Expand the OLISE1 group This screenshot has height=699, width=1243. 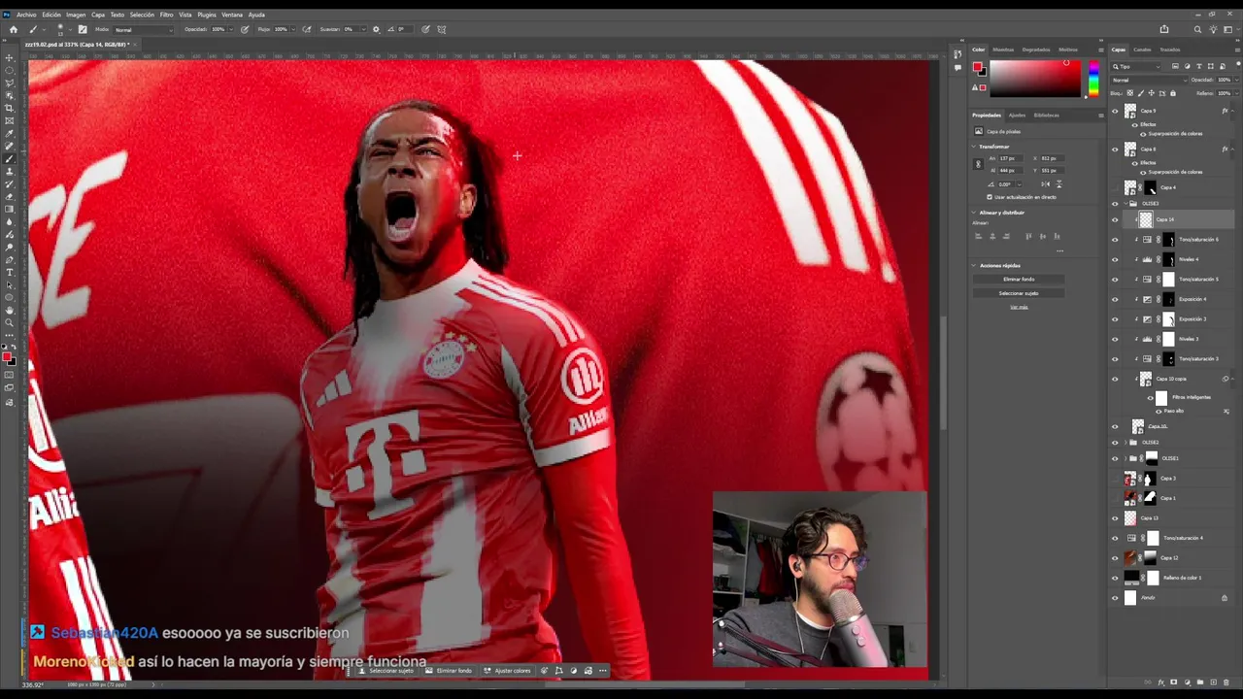click(1125, 458)
